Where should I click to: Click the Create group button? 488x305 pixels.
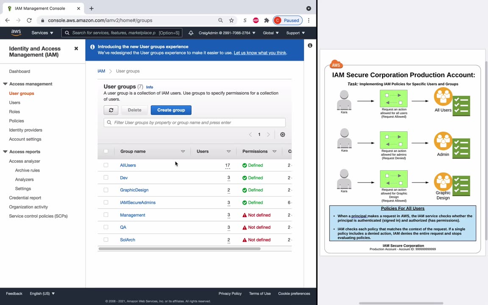(x=171, y=110)
